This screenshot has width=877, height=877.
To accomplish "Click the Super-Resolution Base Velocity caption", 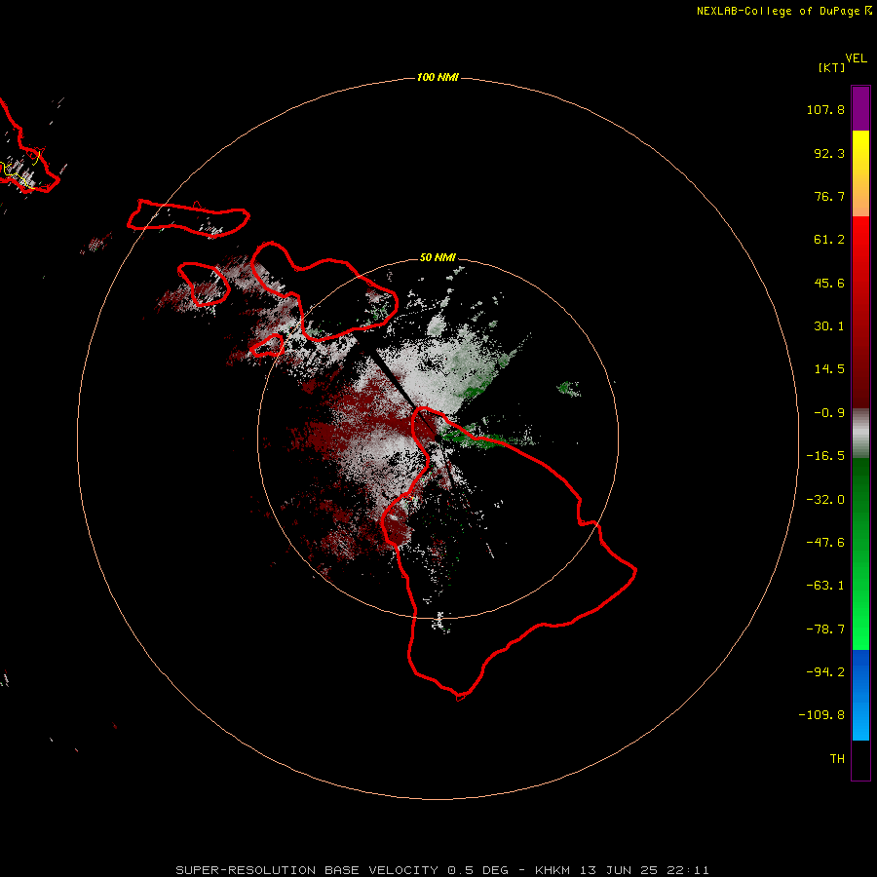I will pyautogui.click(x=442, y=870).
